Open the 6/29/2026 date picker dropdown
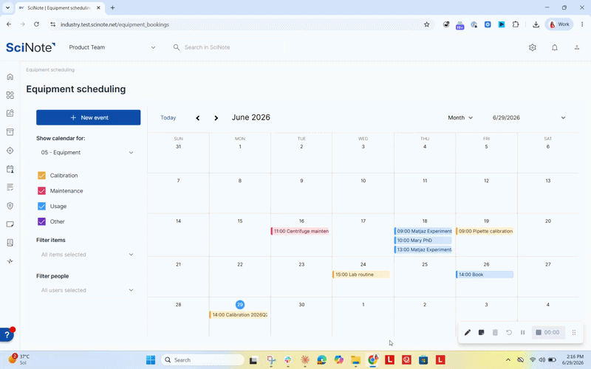The height and width of the screenshot is (369, 591). 529,118
